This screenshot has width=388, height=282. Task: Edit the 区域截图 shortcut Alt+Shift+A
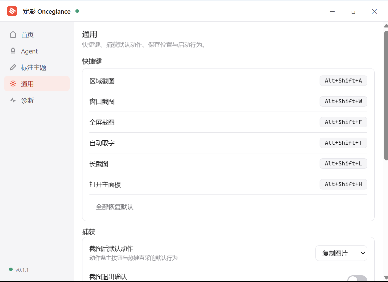[x=343, y=81]
